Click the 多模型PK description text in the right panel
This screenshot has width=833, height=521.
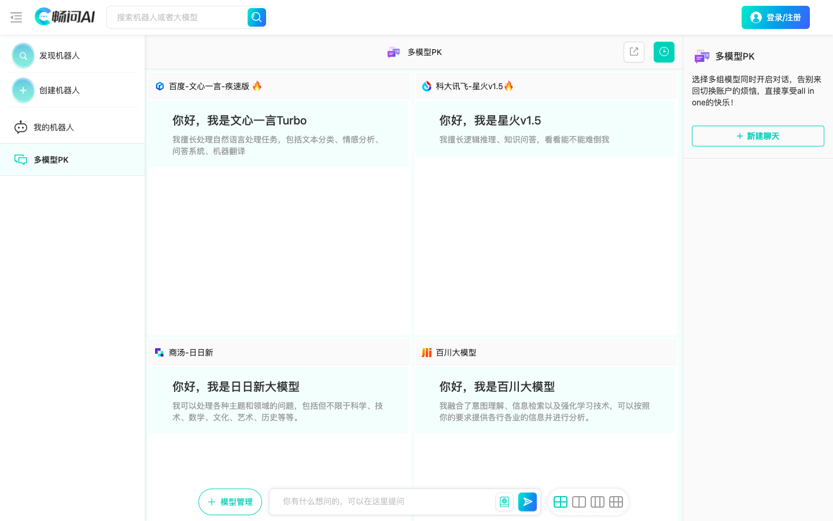pyautogui.click(x=757, y=91)
